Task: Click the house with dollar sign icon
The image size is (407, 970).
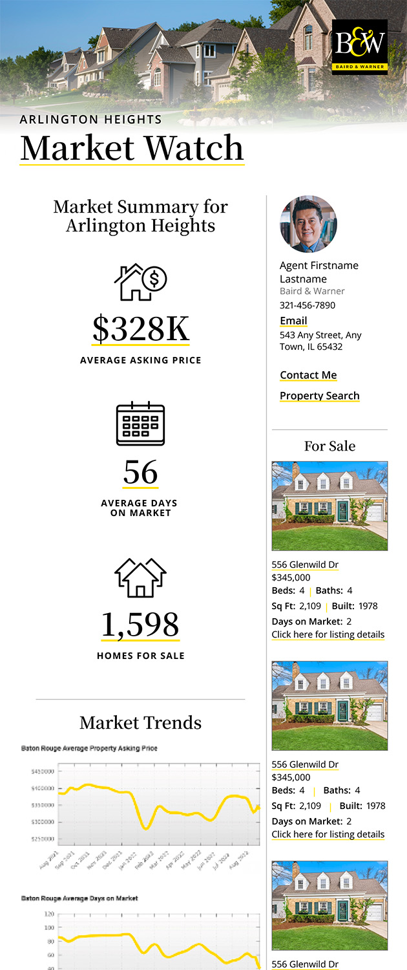Action: [x=140, y=282]
